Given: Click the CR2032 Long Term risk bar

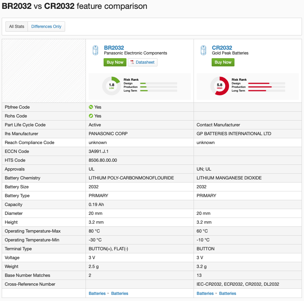Looking at the screenshot, I should point(267,91).
